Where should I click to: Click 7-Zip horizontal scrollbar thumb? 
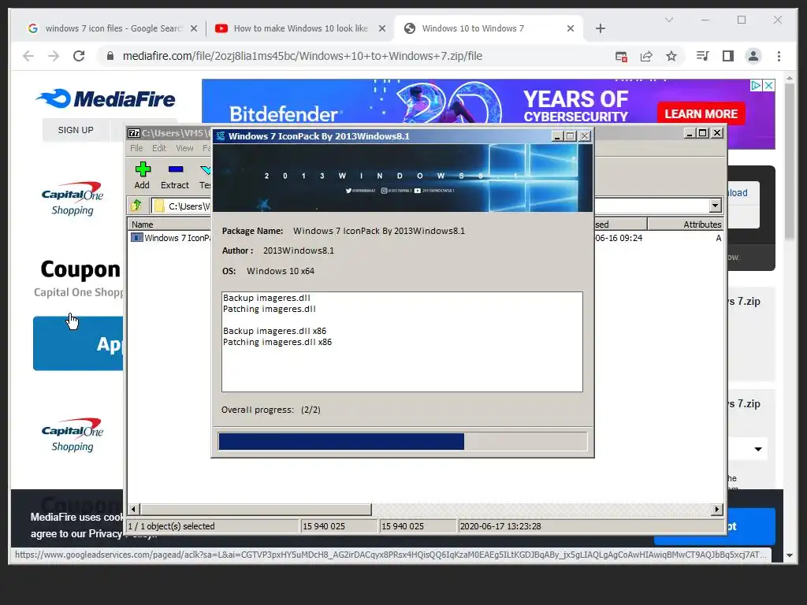point(256,510)
